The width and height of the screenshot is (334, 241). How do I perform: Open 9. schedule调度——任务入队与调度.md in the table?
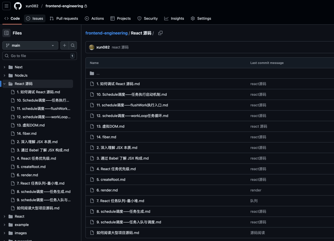click(x=129, y=222)
